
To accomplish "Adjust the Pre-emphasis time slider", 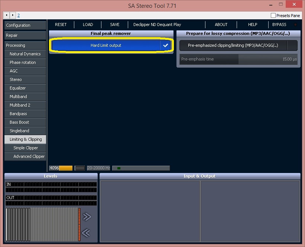I will coord(239,59).
